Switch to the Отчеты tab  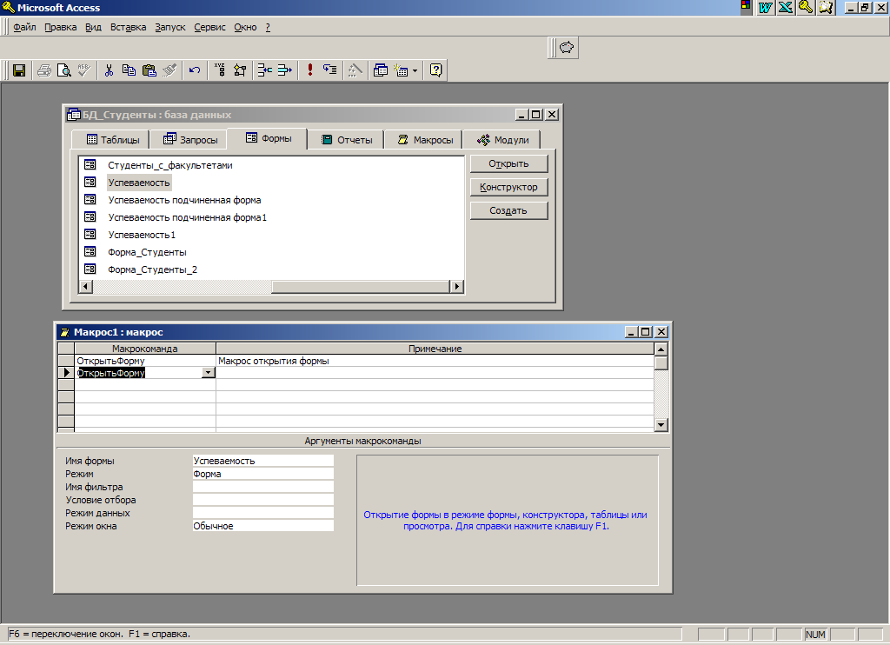pyautogui.click(x=346, y=140)
